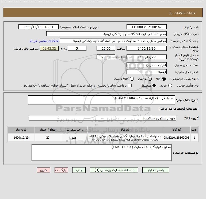Select the کالا/خدمت radio button
This screenshot has height=199, width=206.
click(x=132, y=79)
